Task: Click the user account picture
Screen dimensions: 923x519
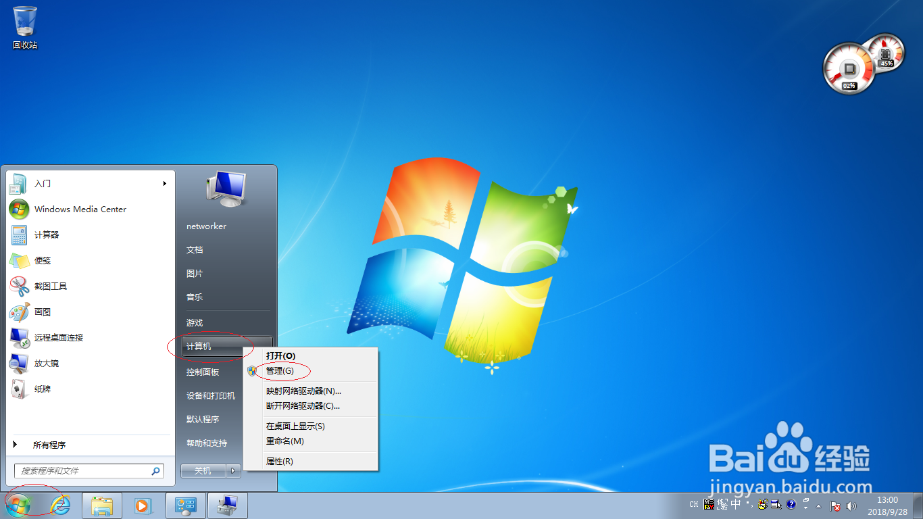Action: [226, 189]
